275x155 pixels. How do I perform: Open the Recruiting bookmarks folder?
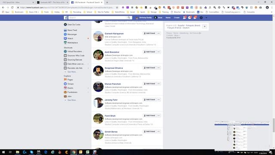point(76,12)
